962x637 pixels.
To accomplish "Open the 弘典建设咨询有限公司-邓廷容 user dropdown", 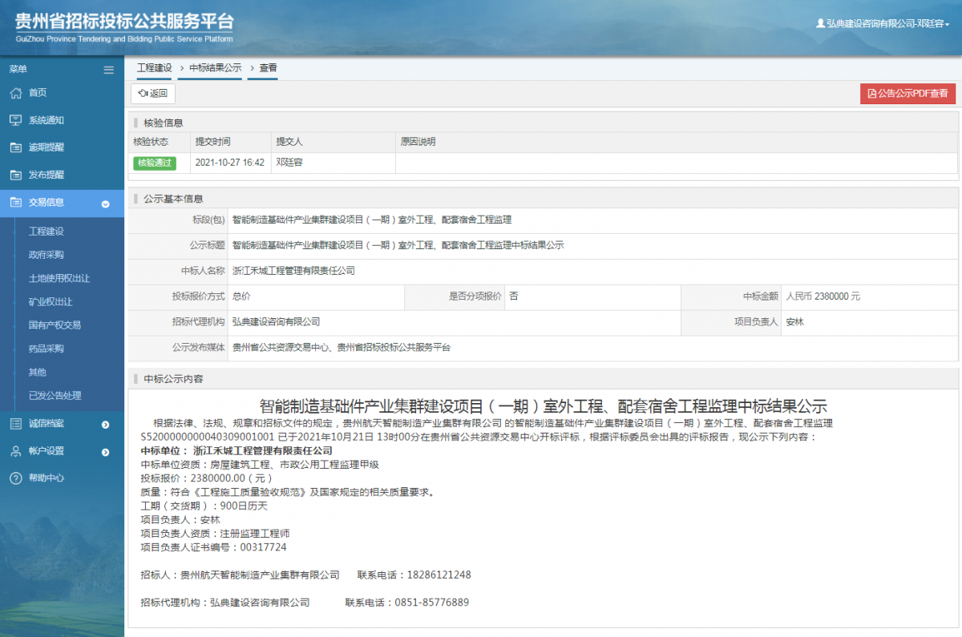I will pyautogui.click(x=883, y=24).
